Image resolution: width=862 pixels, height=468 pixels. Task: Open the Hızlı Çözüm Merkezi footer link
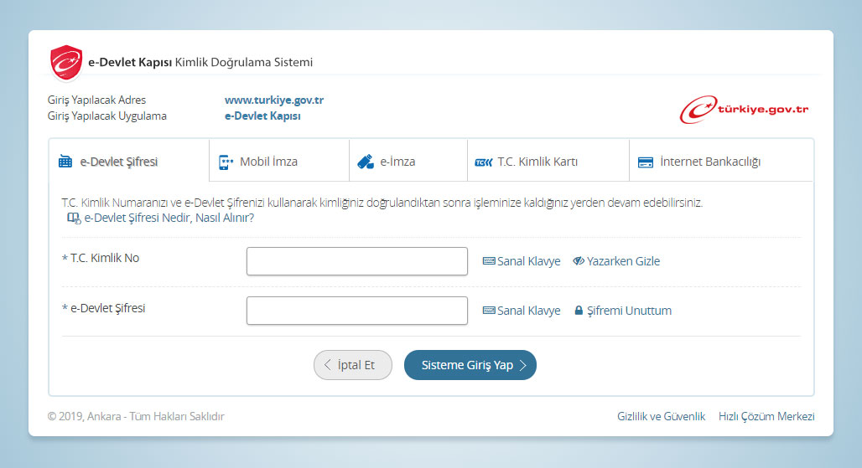tap(766, 416)
